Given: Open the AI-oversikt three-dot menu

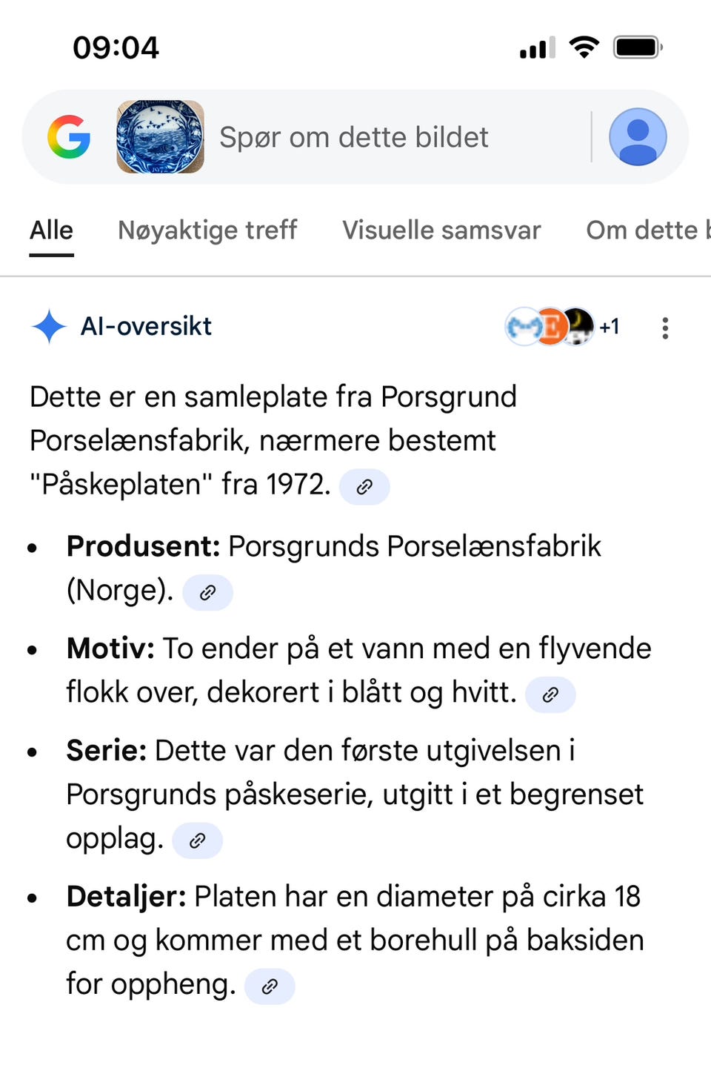Looking at the screenshot, I should [x=665, y=328].
